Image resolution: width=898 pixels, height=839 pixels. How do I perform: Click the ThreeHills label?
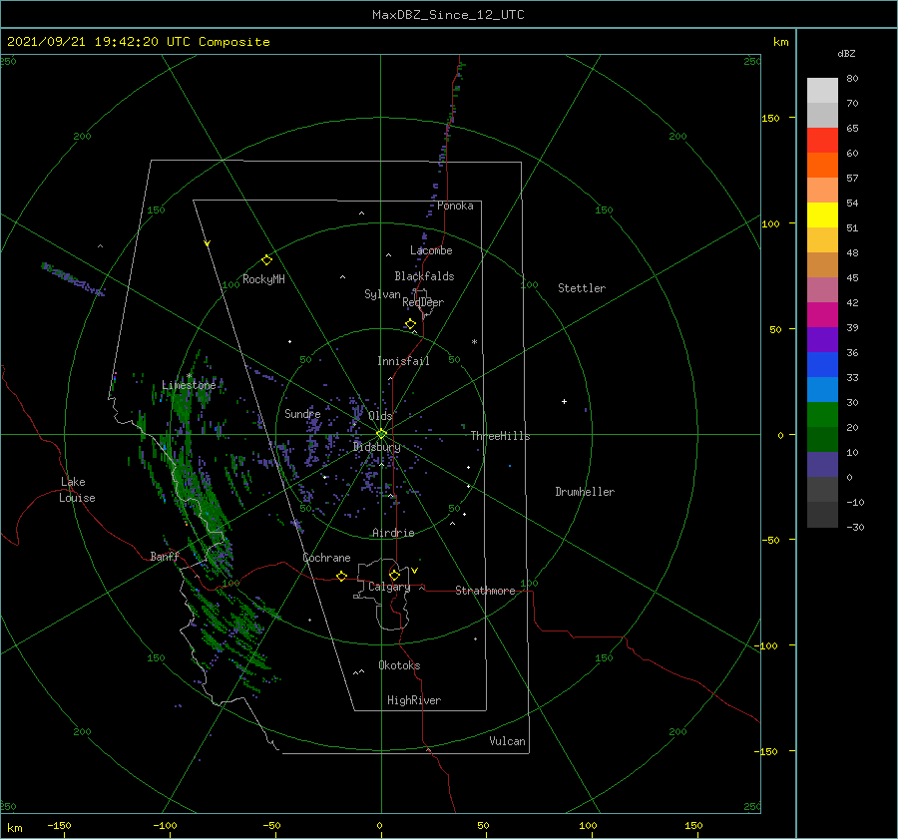pos(500,436)
